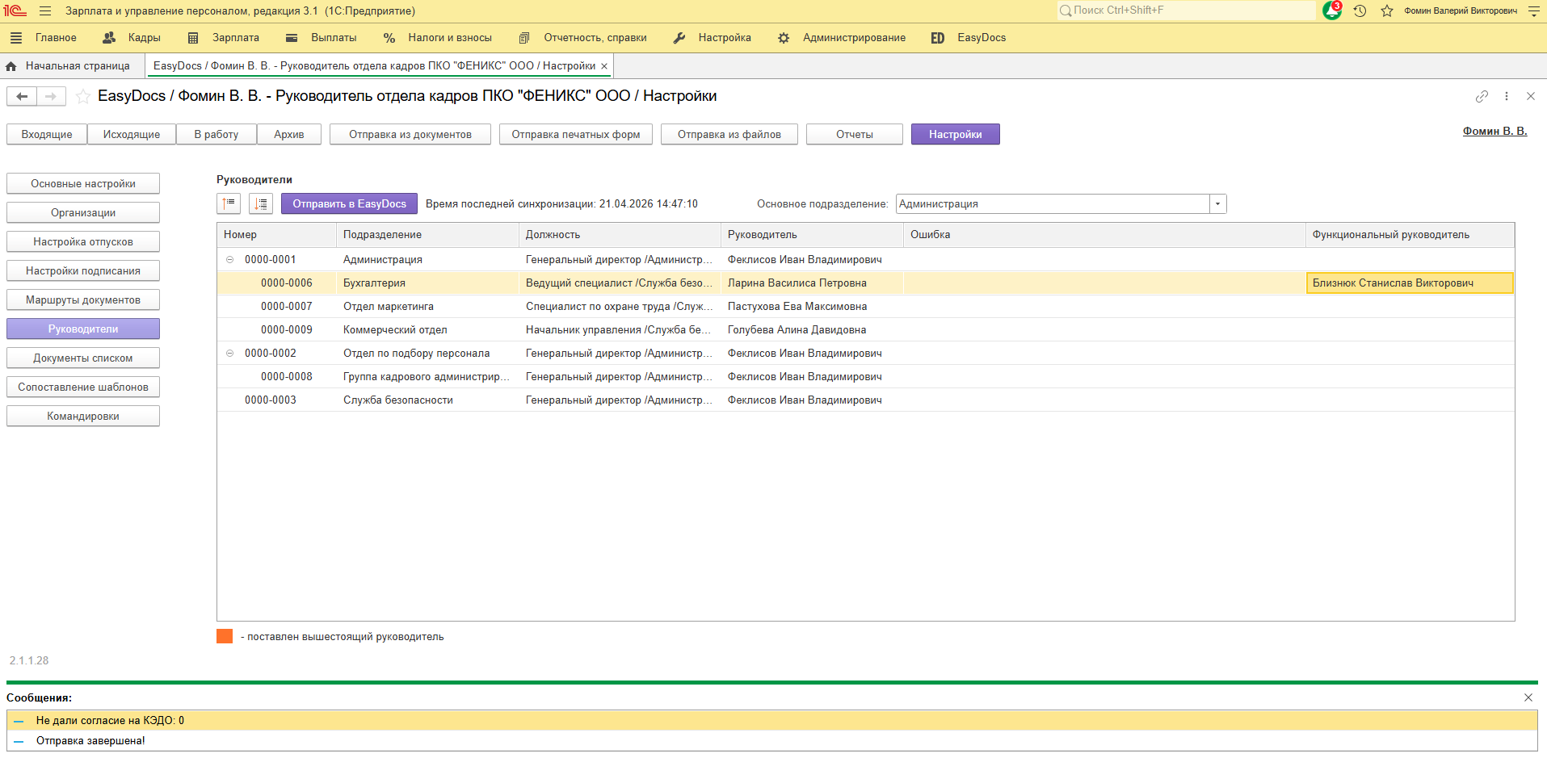Select Руководители in the sidebar

coord(83,329)
